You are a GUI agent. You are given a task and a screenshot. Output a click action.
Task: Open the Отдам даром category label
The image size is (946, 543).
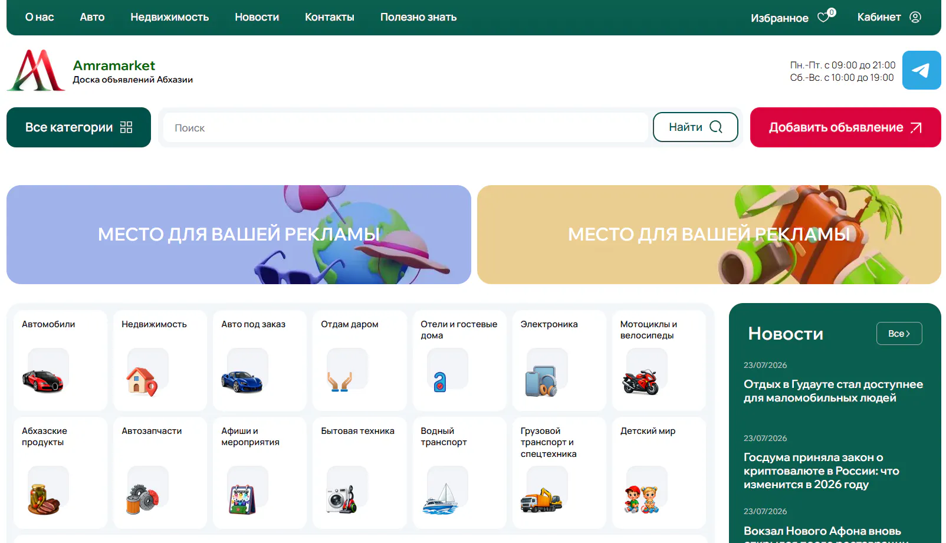coord(350,324)
